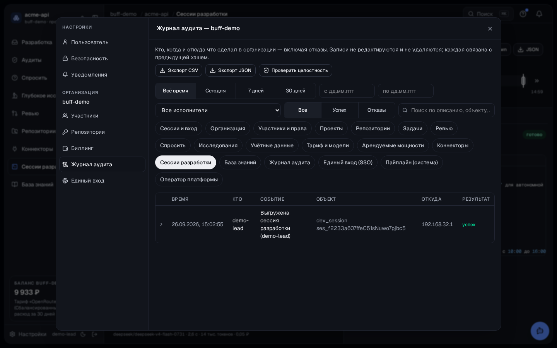Click the wallet icon beside Биллинг

[65, 148]
